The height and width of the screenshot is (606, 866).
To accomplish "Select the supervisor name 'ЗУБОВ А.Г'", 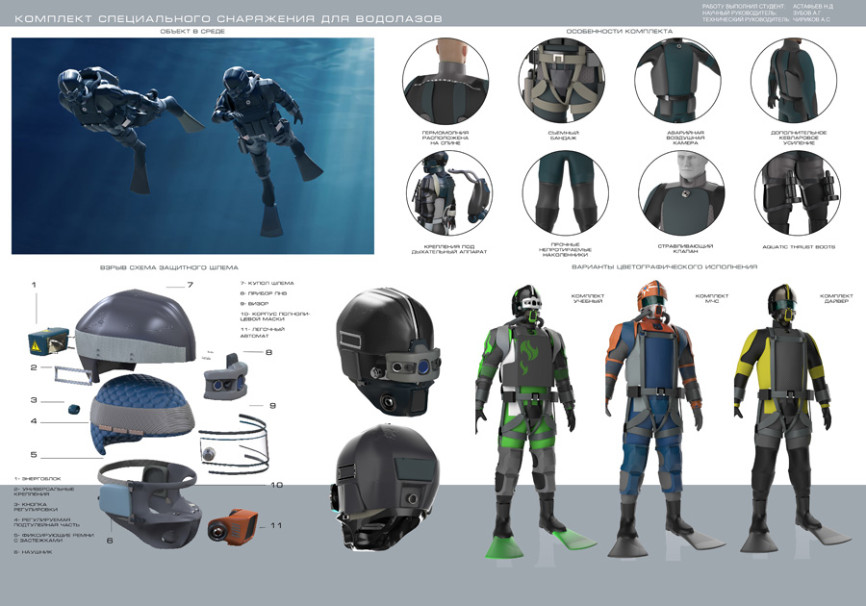I will coord(806,13).
